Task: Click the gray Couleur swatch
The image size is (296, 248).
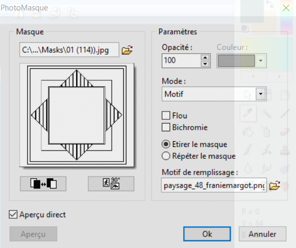Action: click(x=236, y=60)
